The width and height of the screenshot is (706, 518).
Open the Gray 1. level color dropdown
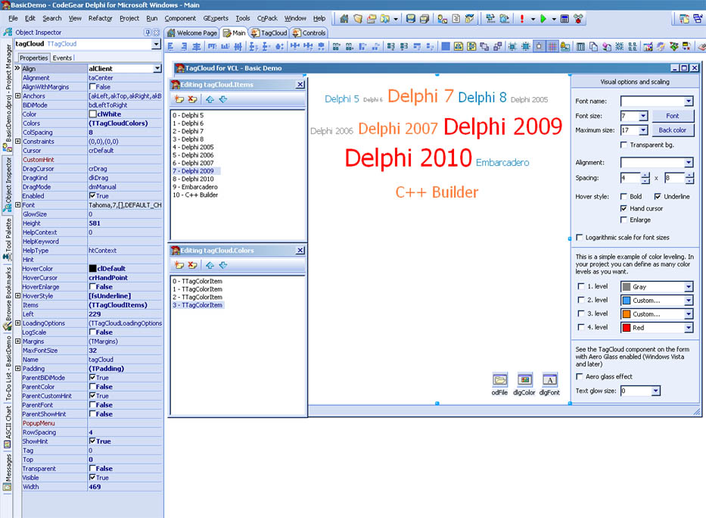689,287
